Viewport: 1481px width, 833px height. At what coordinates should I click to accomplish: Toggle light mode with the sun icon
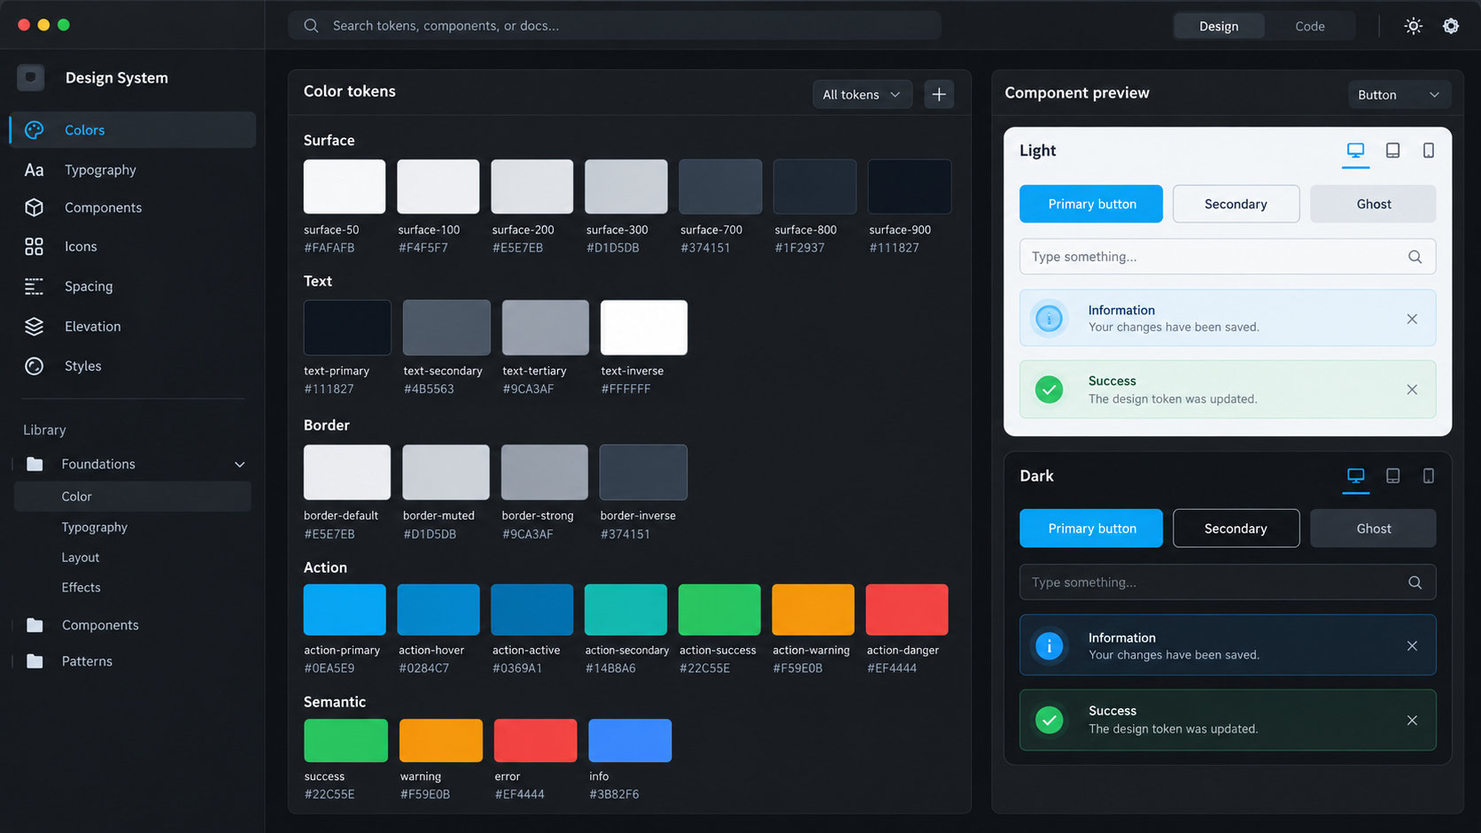click(x=1414, y=26)
